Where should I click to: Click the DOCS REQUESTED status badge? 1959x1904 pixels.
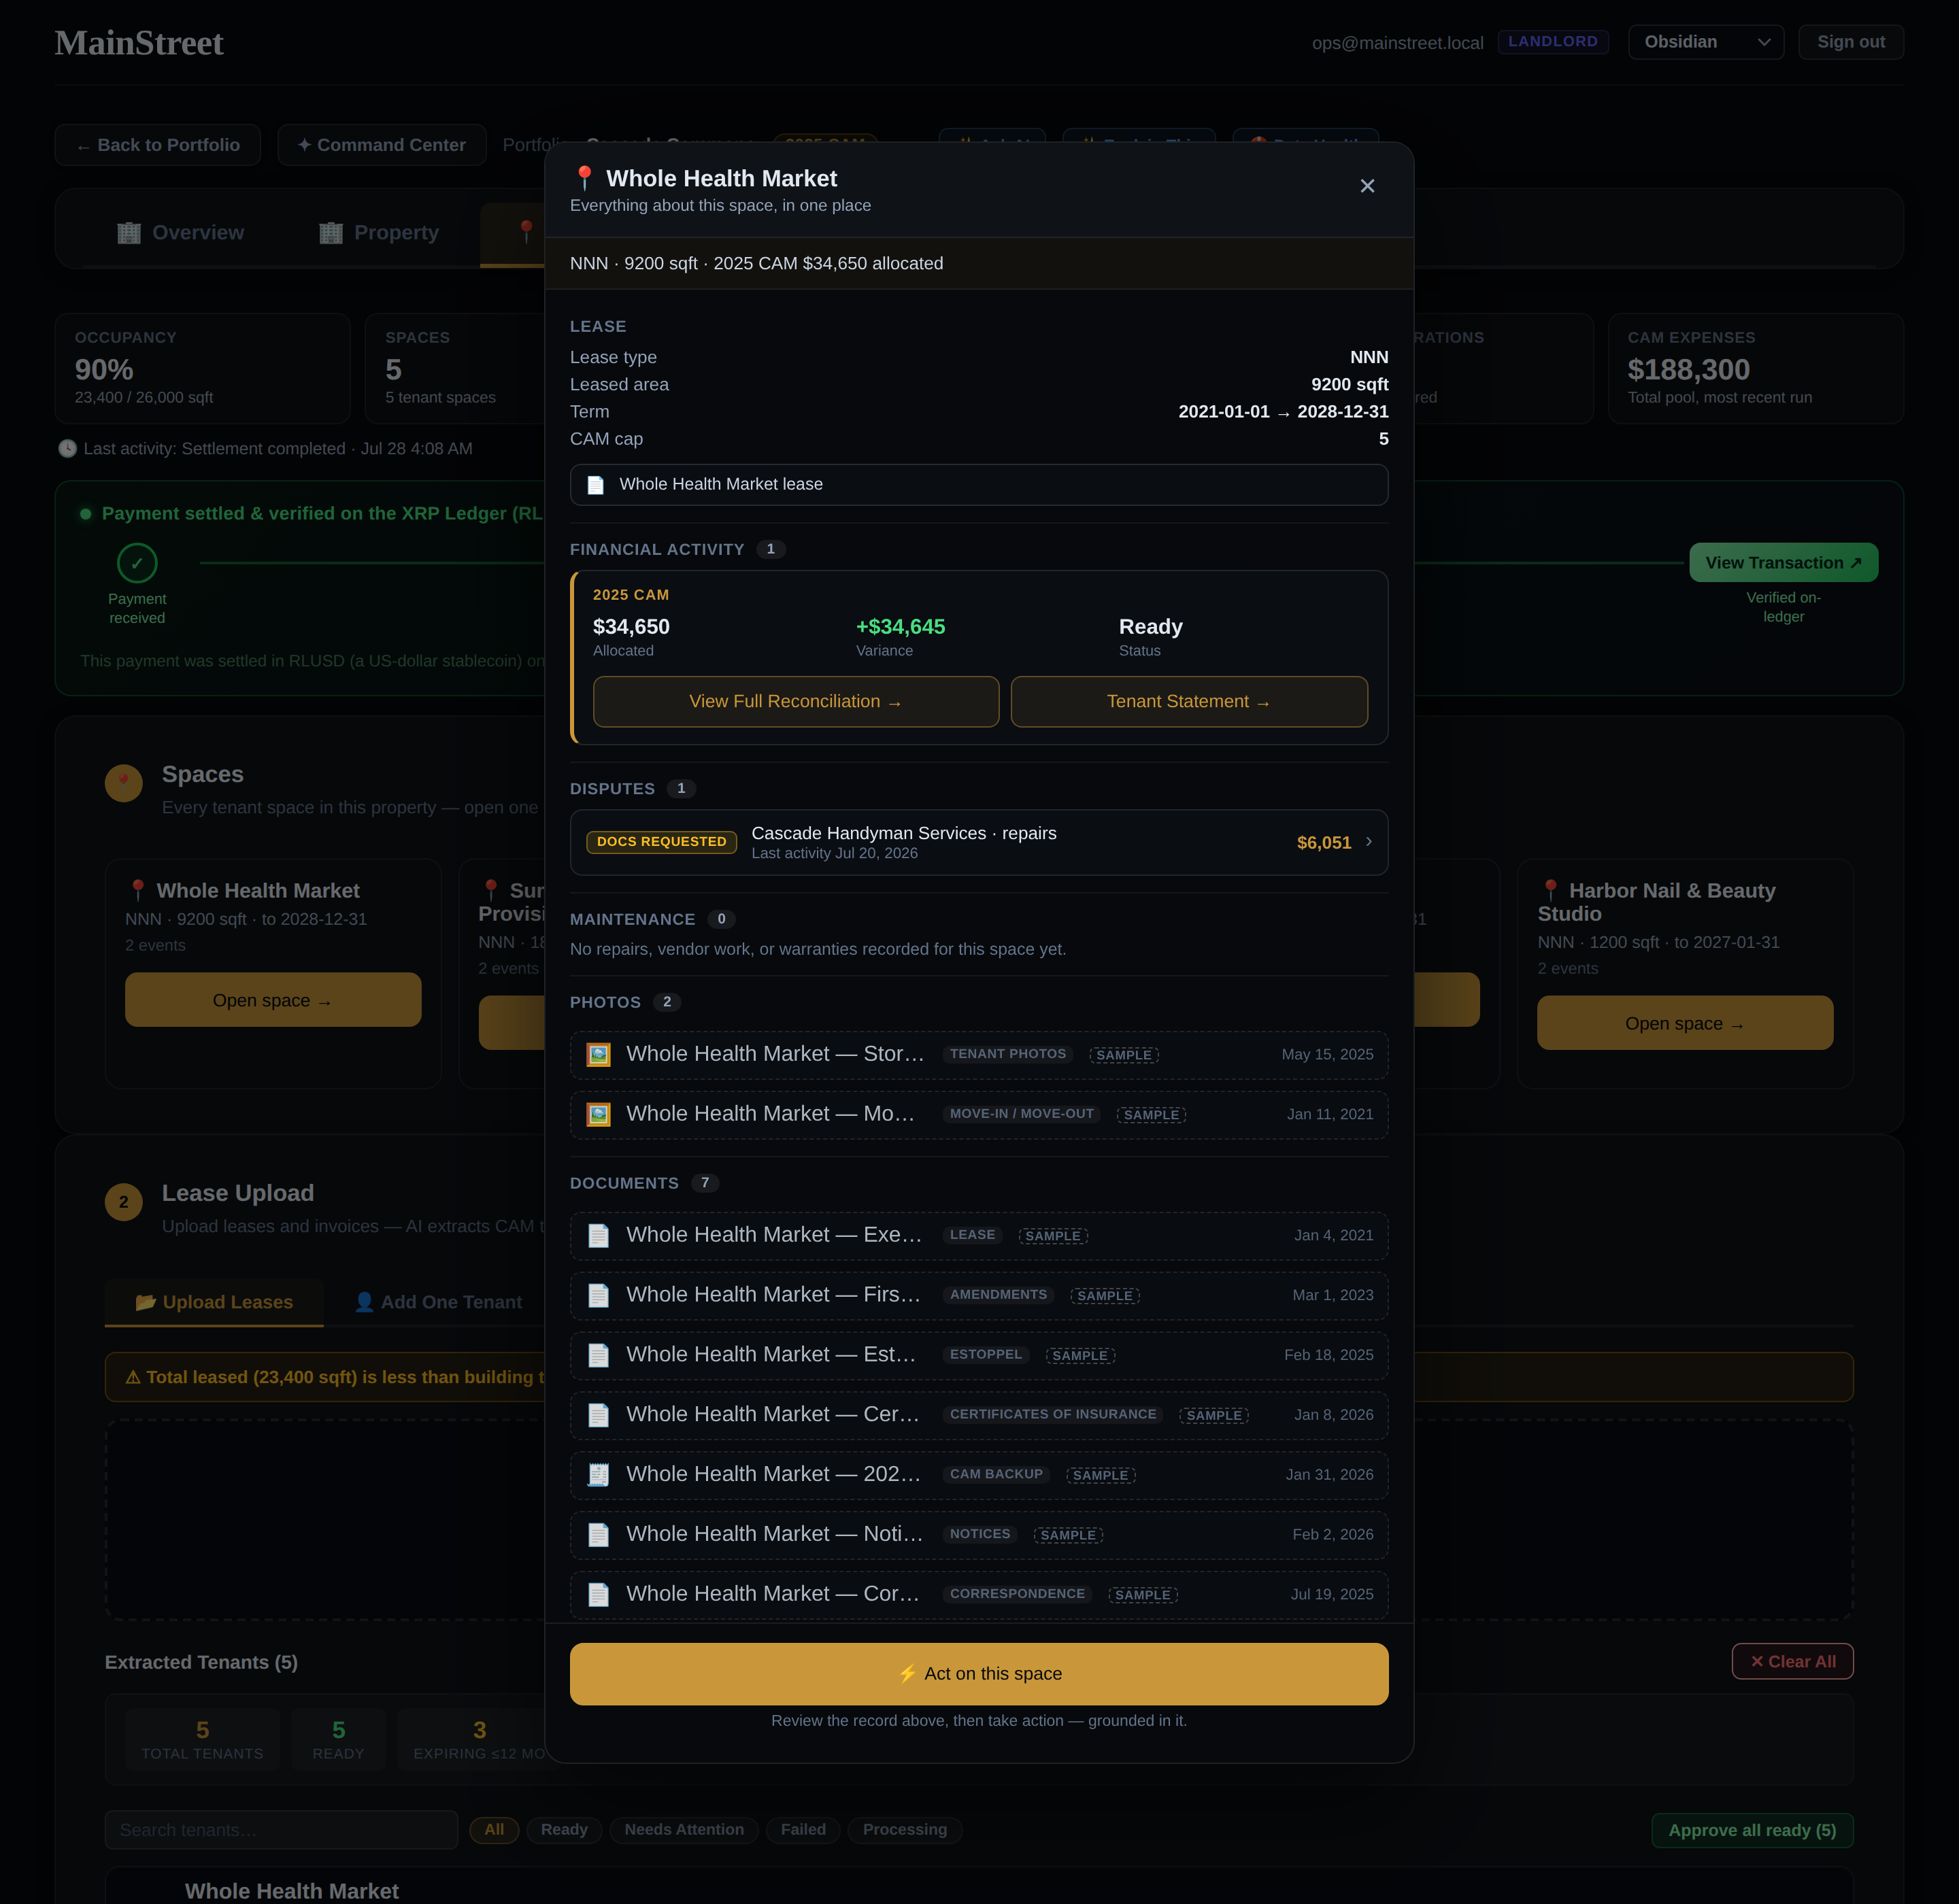pyautogui.click(x=661, y=842)
